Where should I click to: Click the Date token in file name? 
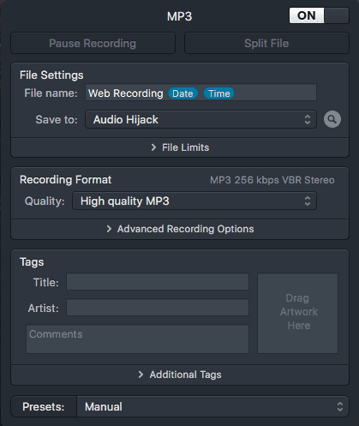click(182, 93)
